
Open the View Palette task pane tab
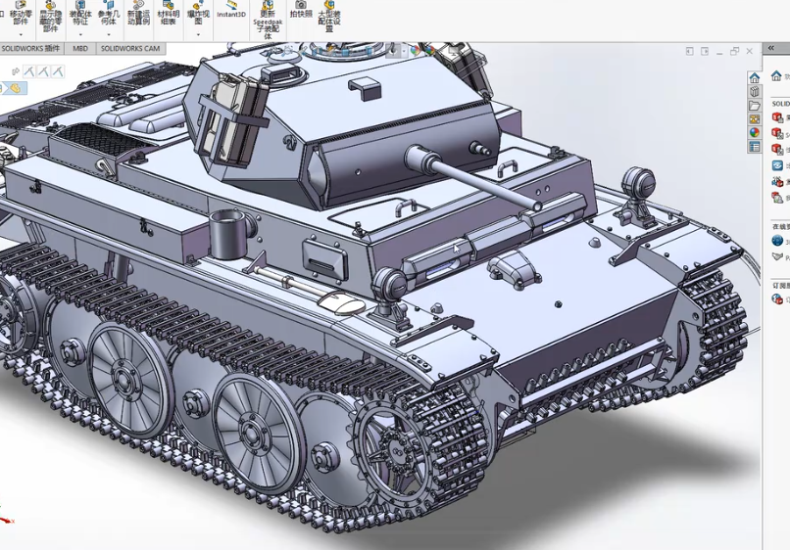(x=754, y=118)
